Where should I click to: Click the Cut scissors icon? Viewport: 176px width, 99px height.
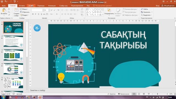click(x=9, y=9)
